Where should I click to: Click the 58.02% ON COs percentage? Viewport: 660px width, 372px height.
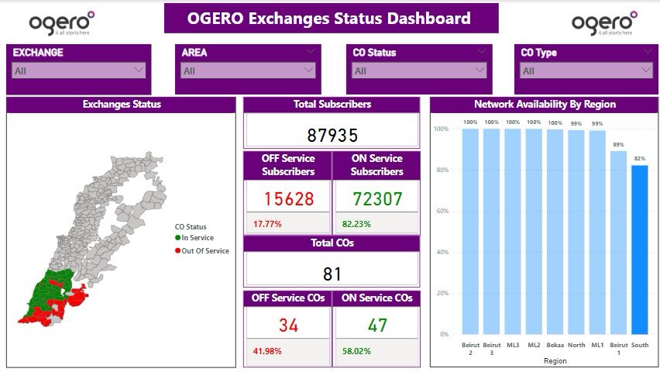pyautogui.click(x=356, y=351)
